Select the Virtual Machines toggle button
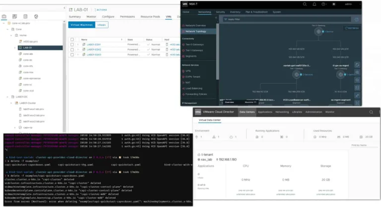Image resolution: width=381 pixels, height=207 pixels. (82, 25)
